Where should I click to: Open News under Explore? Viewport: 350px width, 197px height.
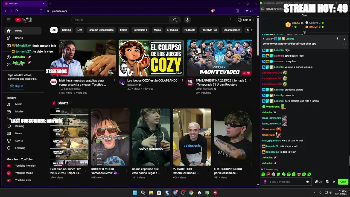pyautogui.click(x=23, y=134)
